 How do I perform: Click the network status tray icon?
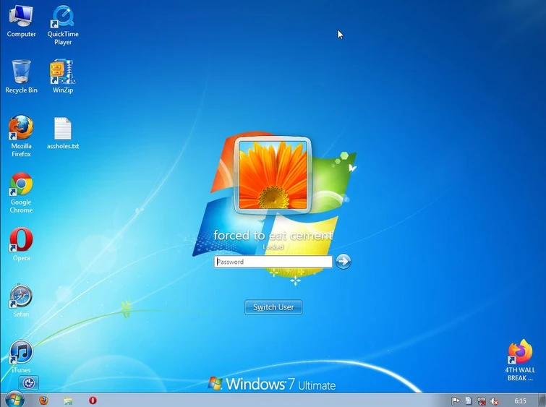(x=481, y=401)
